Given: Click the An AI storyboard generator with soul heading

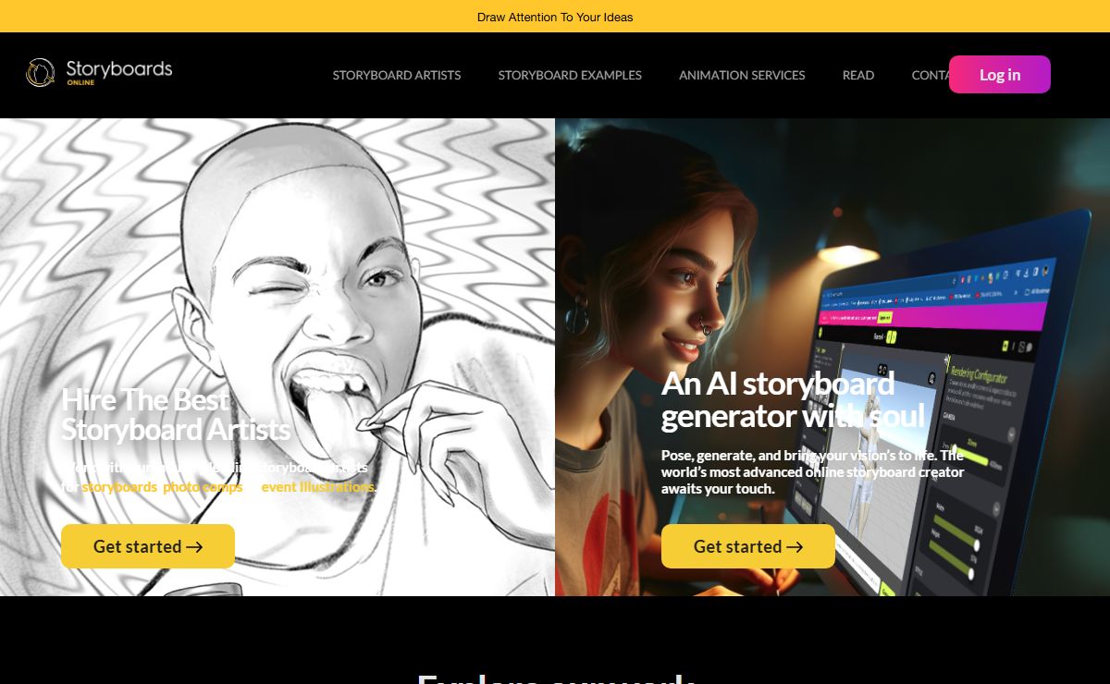Looking at the screenshot, I should pos(793,399).
